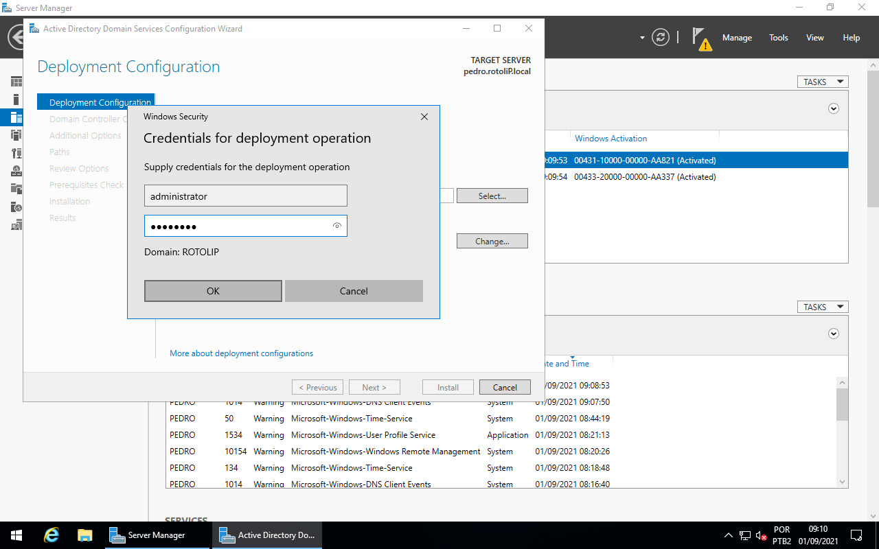The width and height of the screenshot is (879, 549).
Task: Open the Server Manager Dashboard icon
Action: 15,81
